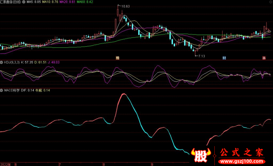273x166 pixels.
Task: Toggle the MA60 moving average label
Action: pyautogui.click(x=84, y=2)
